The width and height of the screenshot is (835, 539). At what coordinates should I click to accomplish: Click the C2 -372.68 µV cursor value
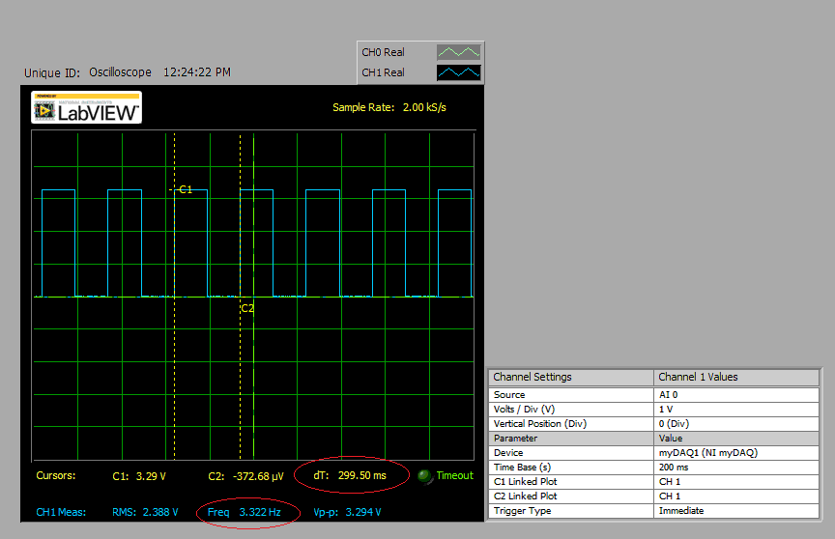246,476
